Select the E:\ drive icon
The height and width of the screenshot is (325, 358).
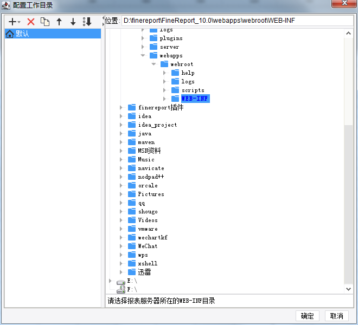pyautogui.click(x=121, y=282)
